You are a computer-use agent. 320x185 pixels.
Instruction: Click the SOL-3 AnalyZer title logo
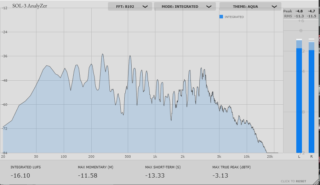coord(30,6)
